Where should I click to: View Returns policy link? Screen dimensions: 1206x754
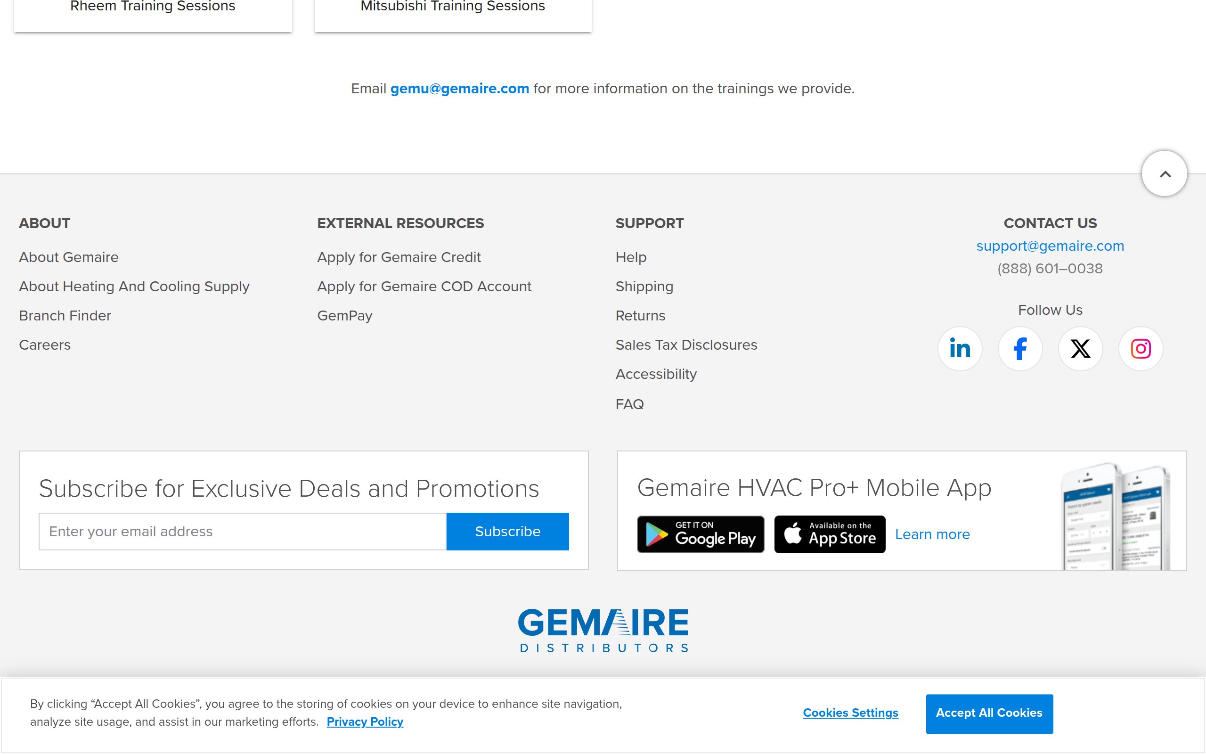(x=640, y=316)
